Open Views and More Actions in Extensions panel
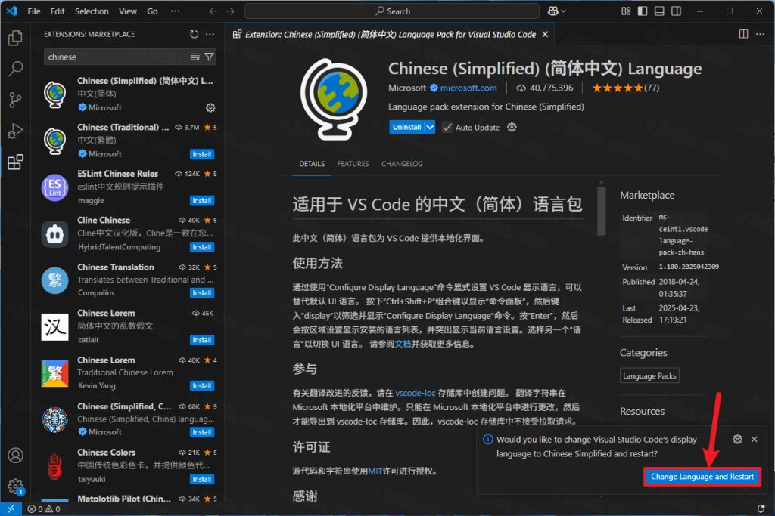The height and width of the screenshot is (516, 775). tap(210, 34)
